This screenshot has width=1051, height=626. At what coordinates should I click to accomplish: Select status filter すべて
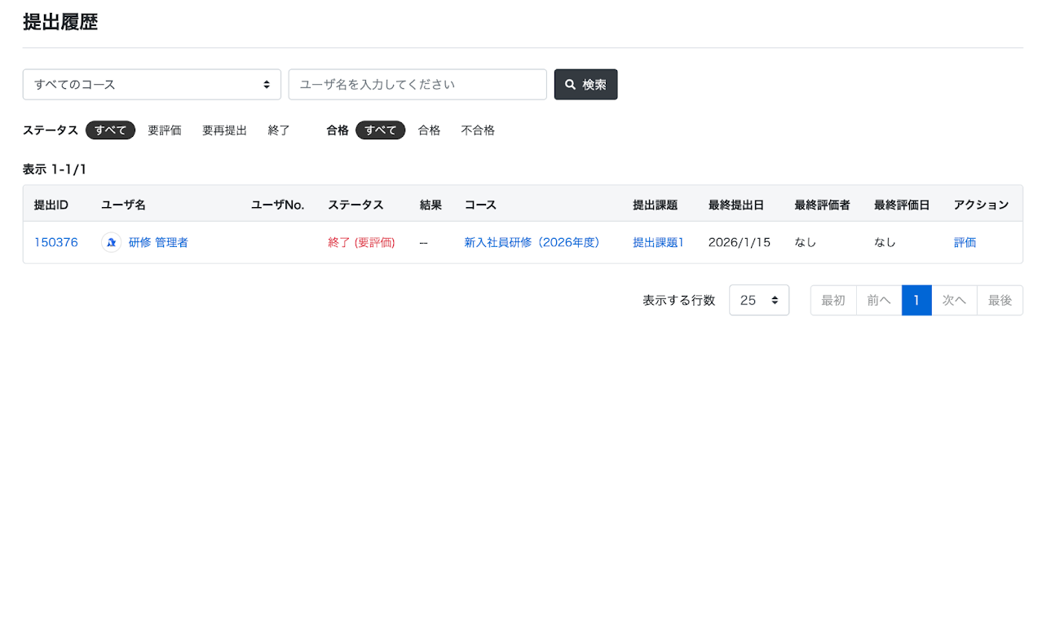(x=110, y=130)
